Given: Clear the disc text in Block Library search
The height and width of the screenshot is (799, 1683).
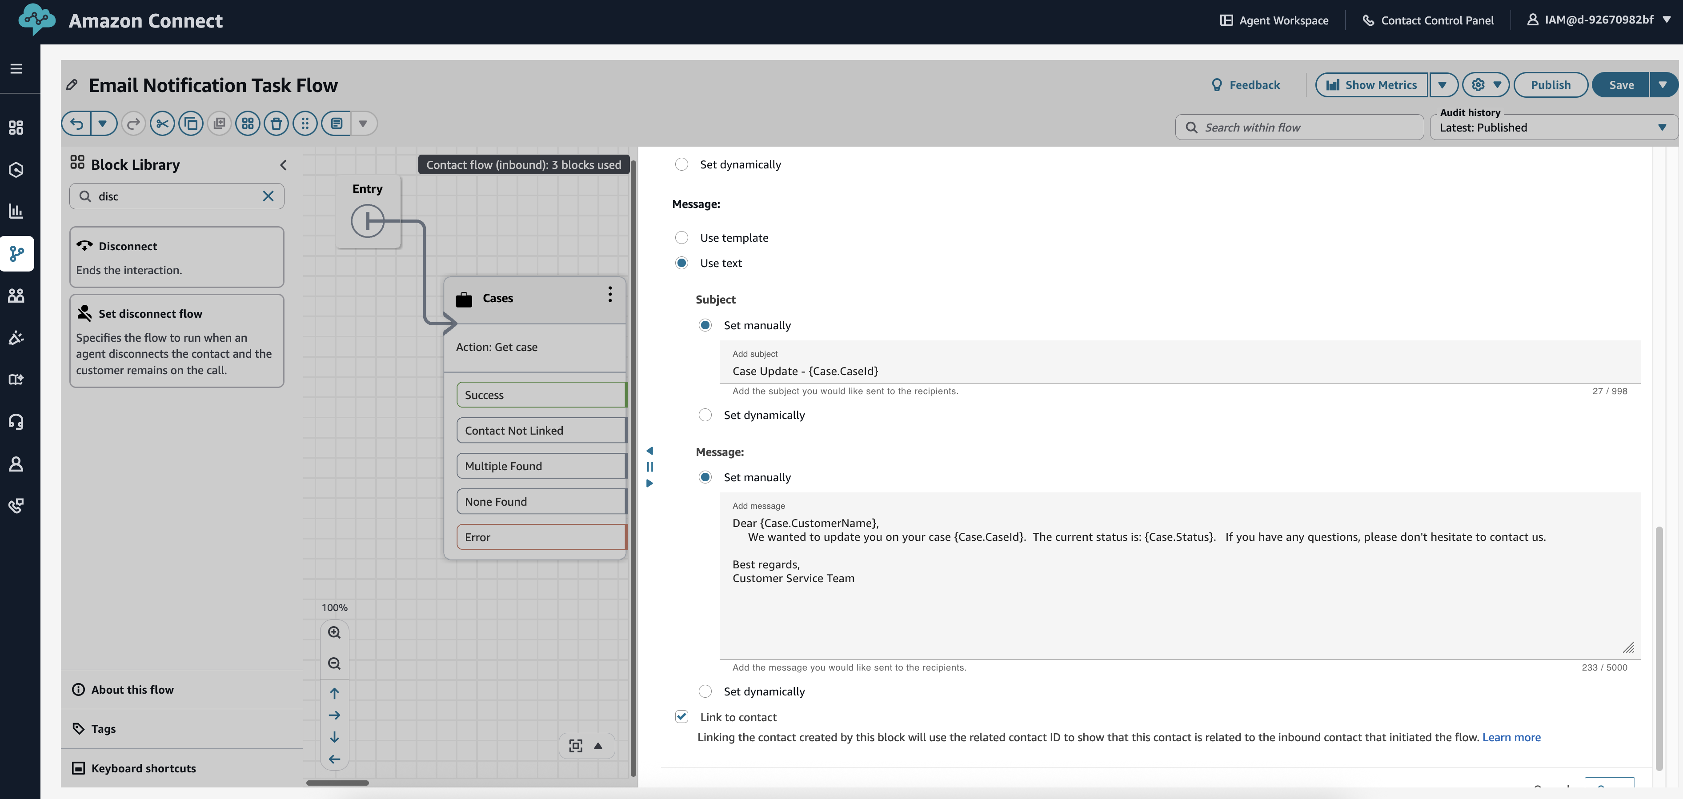Looking at the screenshot, I should 267,196.
